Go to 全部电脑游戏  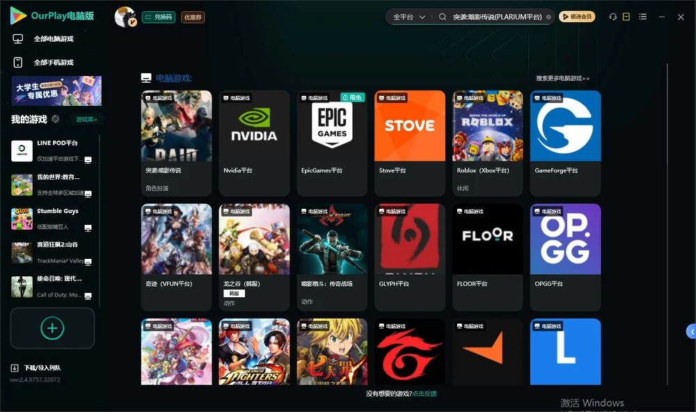(43, 39)
